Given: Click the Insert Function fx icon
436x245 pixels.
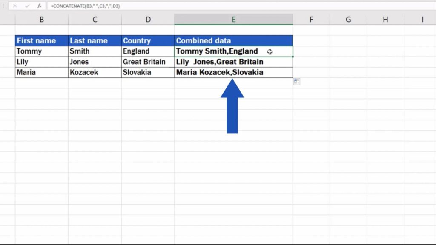Looking at the screenshot, I should click(39, 6).
